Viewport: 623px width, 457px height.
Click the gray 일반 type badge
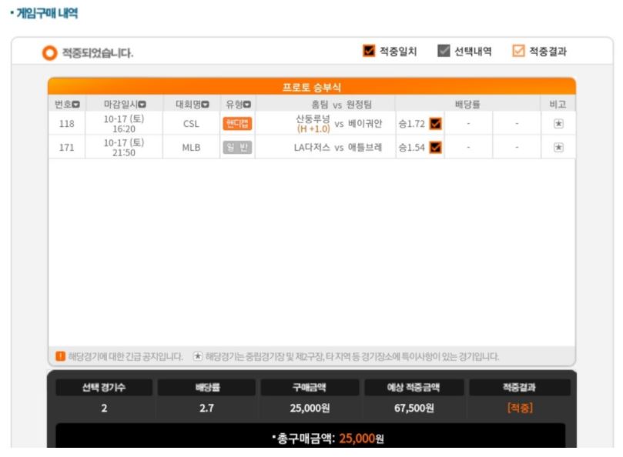point(237,147)
